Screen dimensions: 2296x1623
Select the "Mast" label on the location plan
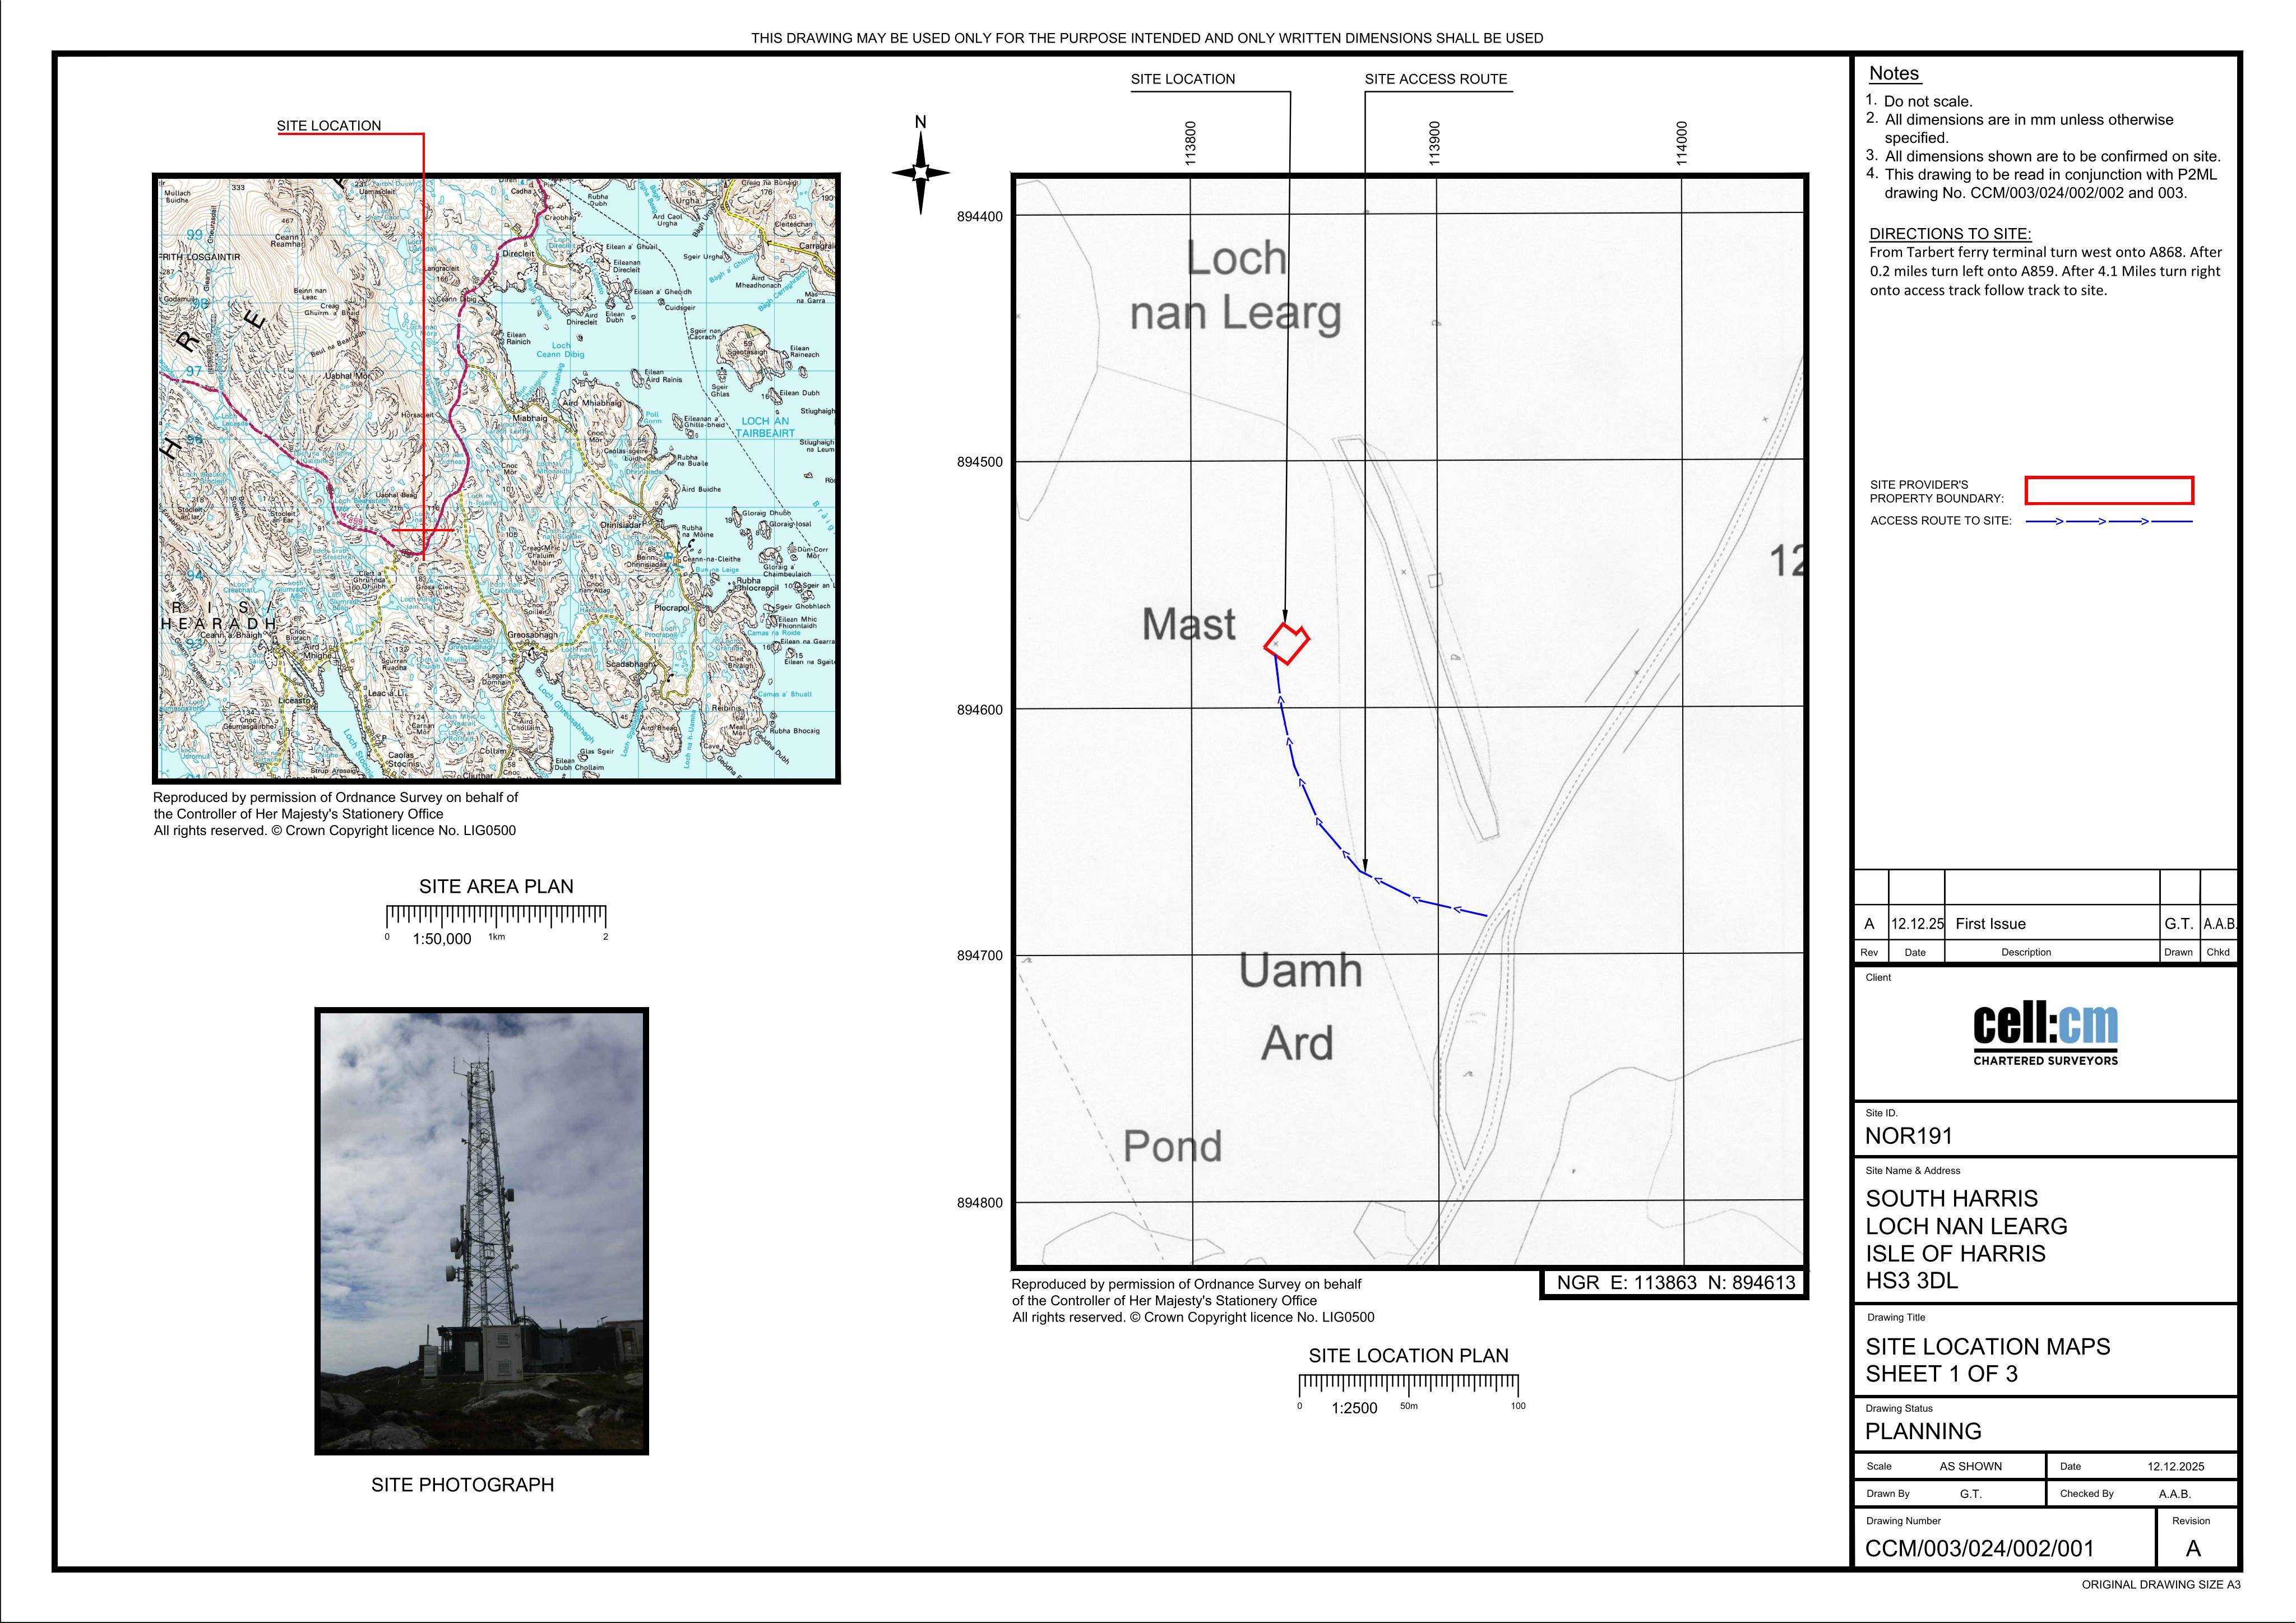click(1189, 624)
